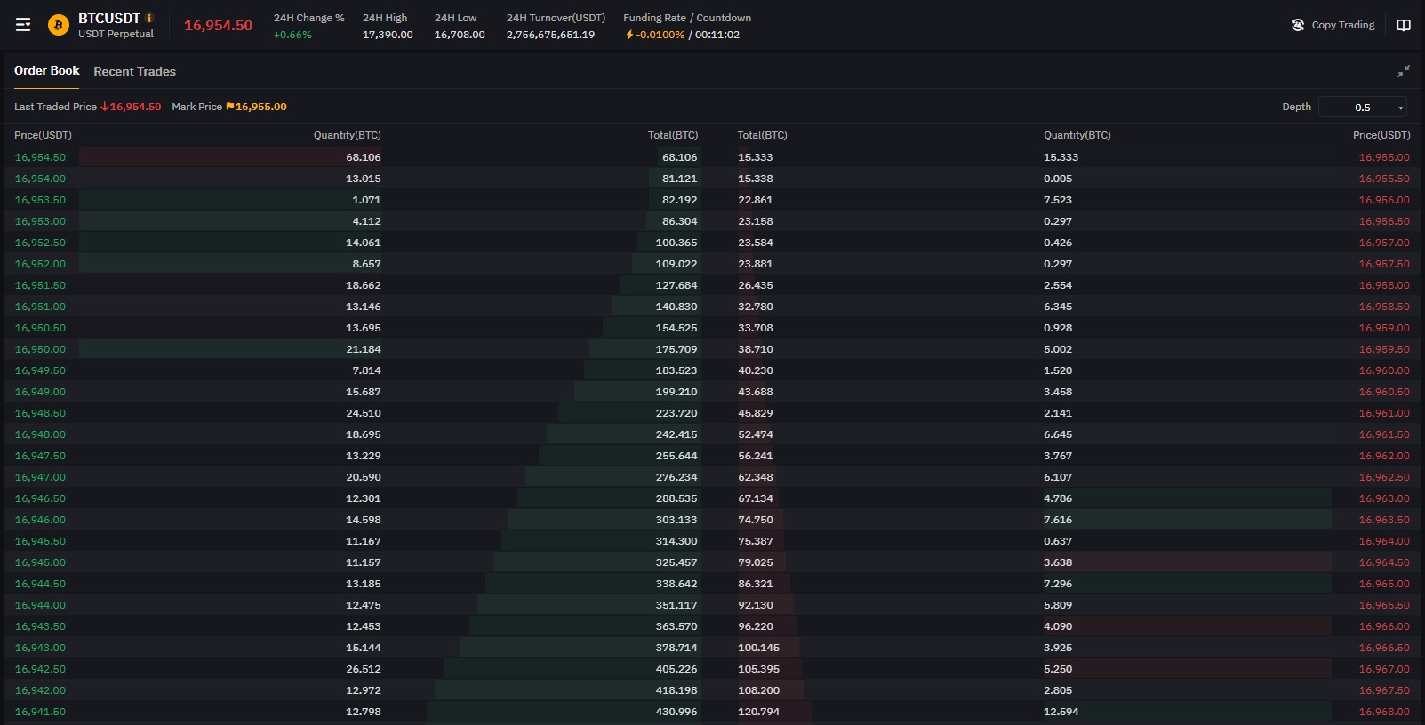Click ask total 120.794
This screenshot has height=725, width=1425.
coord(758,712)
